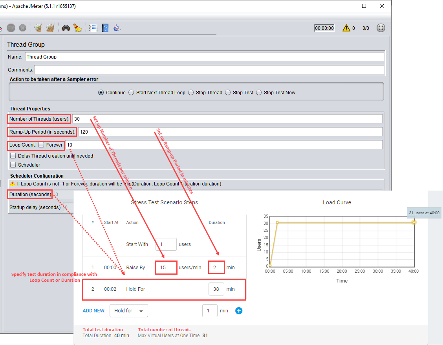Click the 00:00:00 elapsed time display
This screenshot has height=345, width=443.
(x=324, y=28)
